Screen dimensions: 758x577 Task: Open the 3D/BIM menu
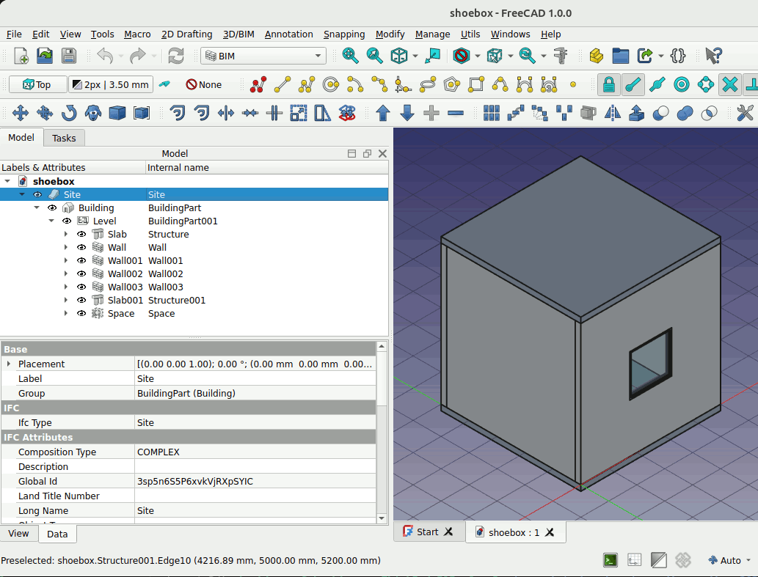(238, 34)
